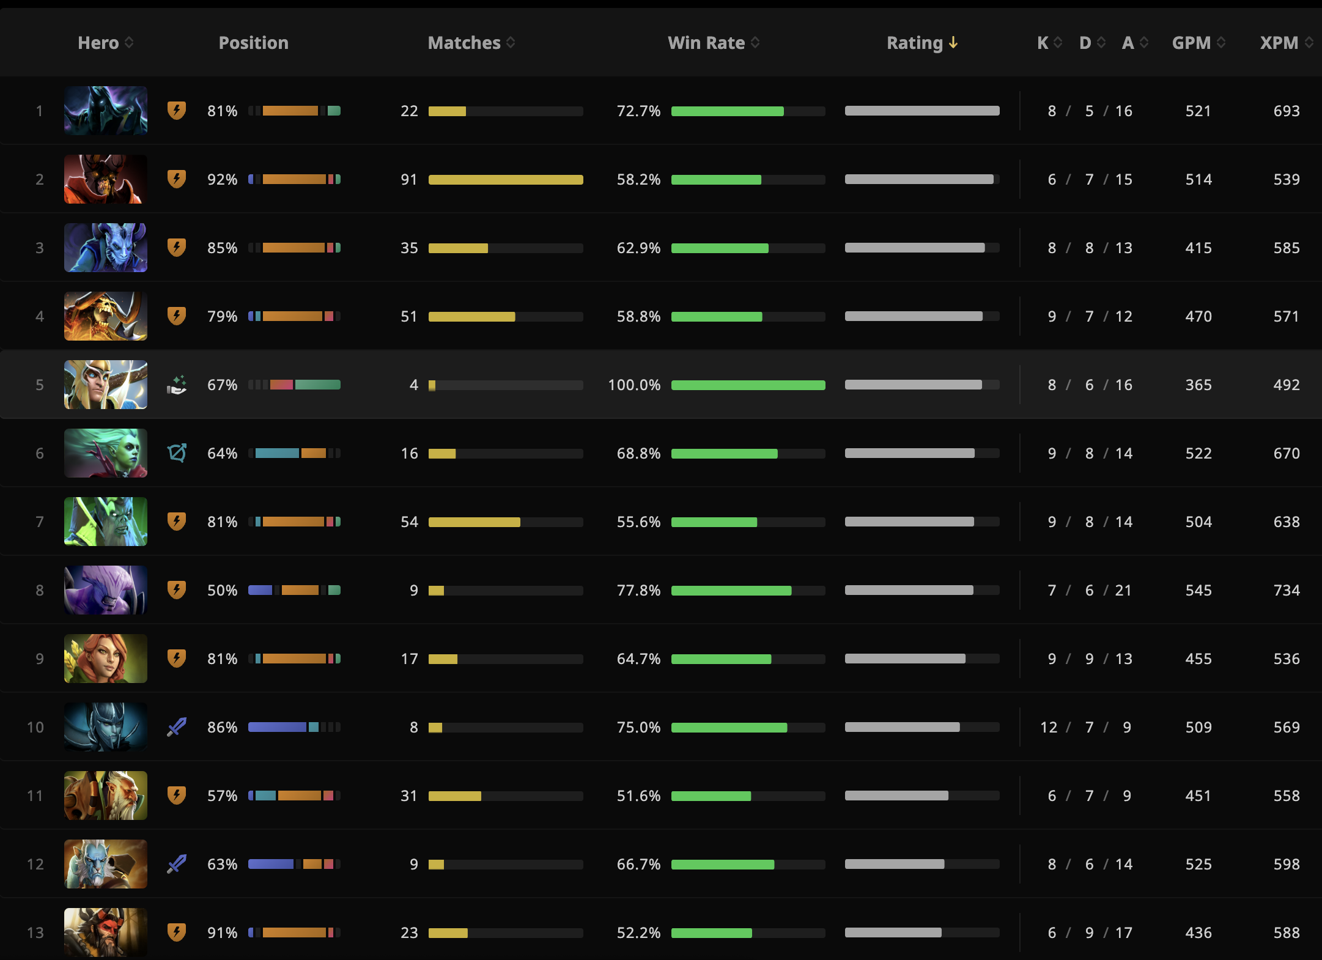Sort by the D deaths column
The width and height of the screenshot is (1322, 960).
(1092, 43)
